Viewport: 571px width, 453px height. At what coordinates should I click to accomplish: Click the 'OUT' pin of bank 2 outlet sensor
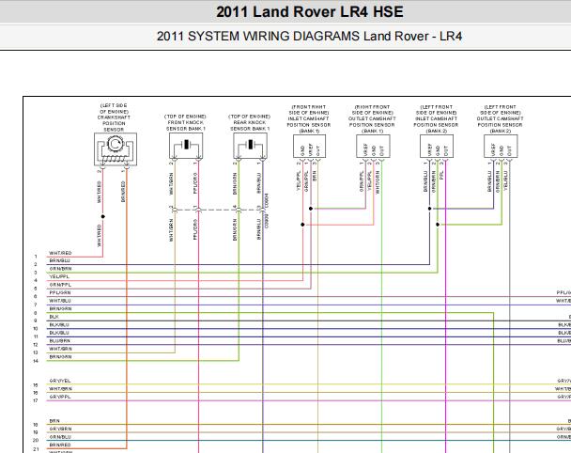tap(509, 149)
